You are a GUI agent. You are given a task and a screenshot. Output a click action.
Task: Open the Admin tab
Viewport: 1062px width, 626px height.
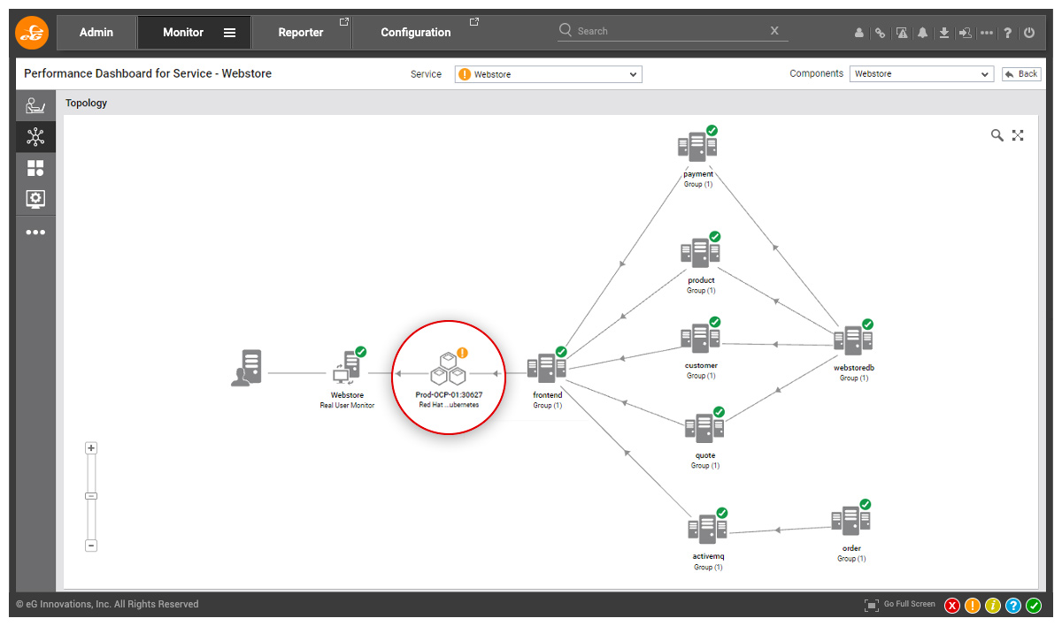[x=96, y=32]
